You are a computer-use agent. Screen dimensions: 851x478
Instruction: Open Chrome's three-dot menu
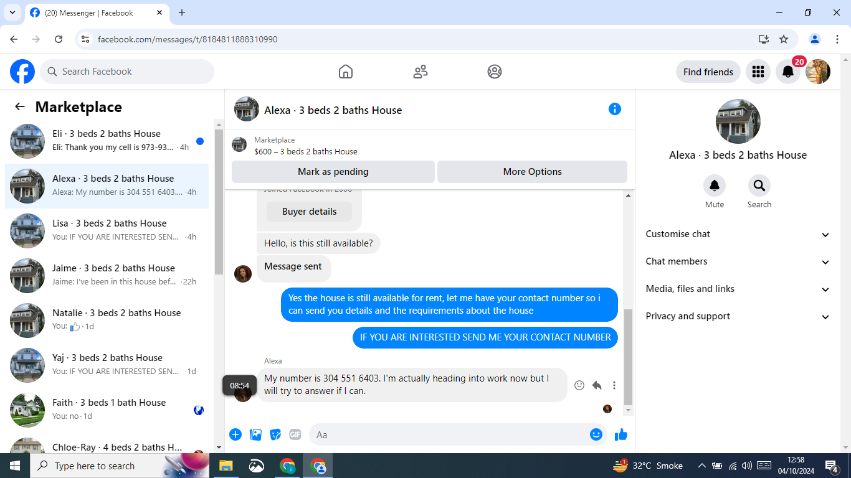837,39
